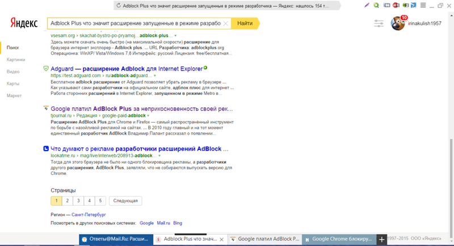
Task: Switch to Видео search
Action: pos(13,72)
